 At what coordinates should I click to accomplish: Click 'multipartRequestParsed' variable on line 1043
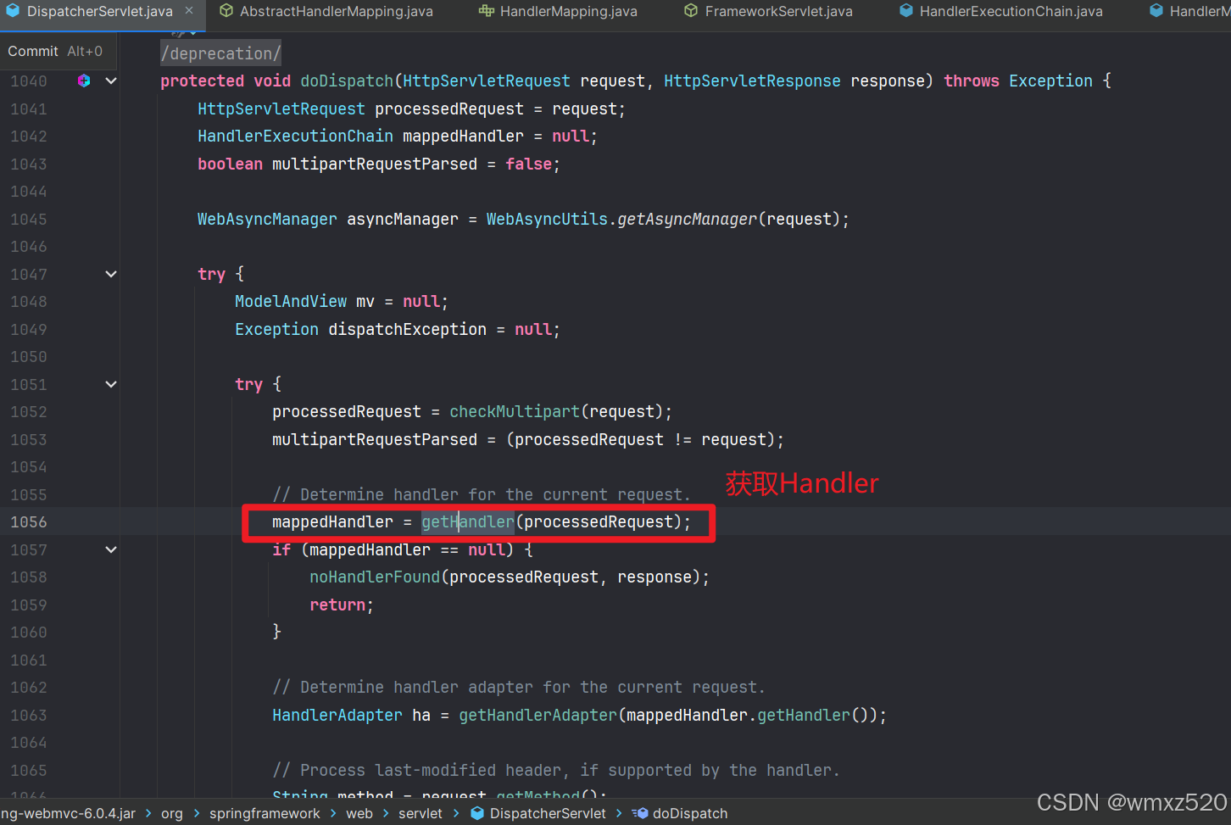click(375, 164)
